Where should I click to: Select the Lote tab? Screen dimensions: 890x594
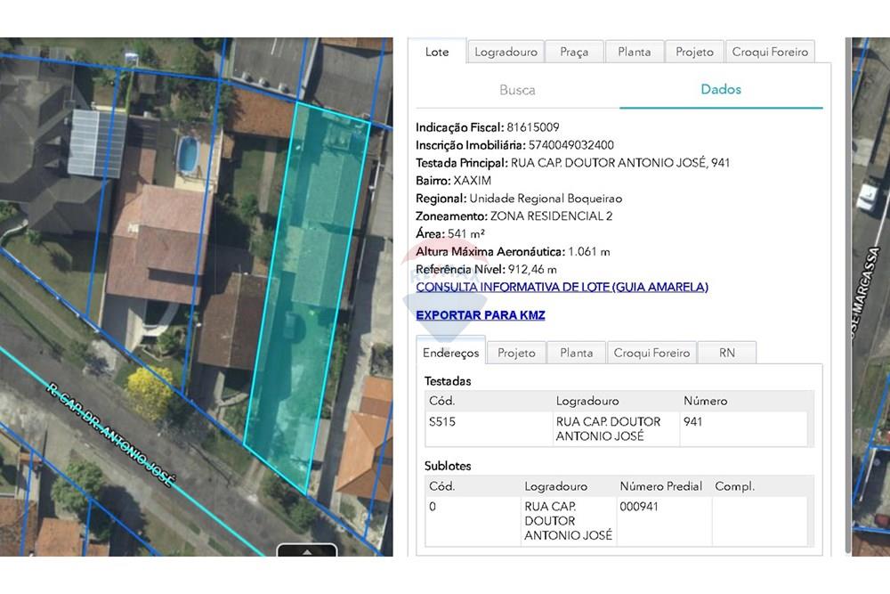(437, 52)
